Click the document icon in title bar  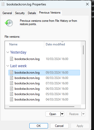point(3,4)
